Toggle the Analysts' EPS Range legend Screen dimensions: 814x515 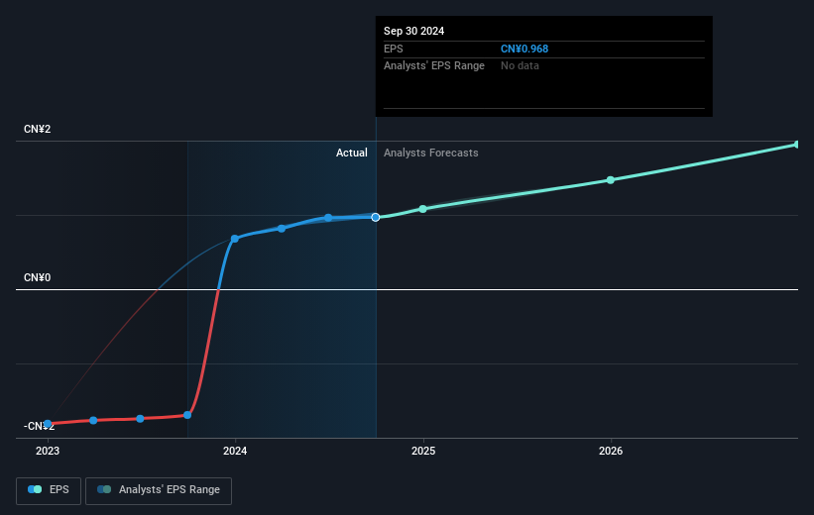point(159,490)
